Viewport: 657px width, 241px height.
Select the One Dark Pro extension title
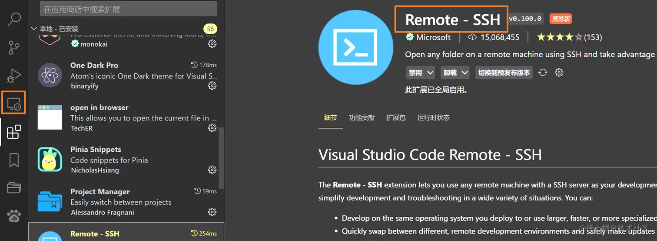94,65
